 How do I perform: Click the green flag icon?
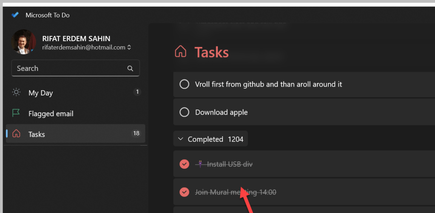[x=16, y=113]
